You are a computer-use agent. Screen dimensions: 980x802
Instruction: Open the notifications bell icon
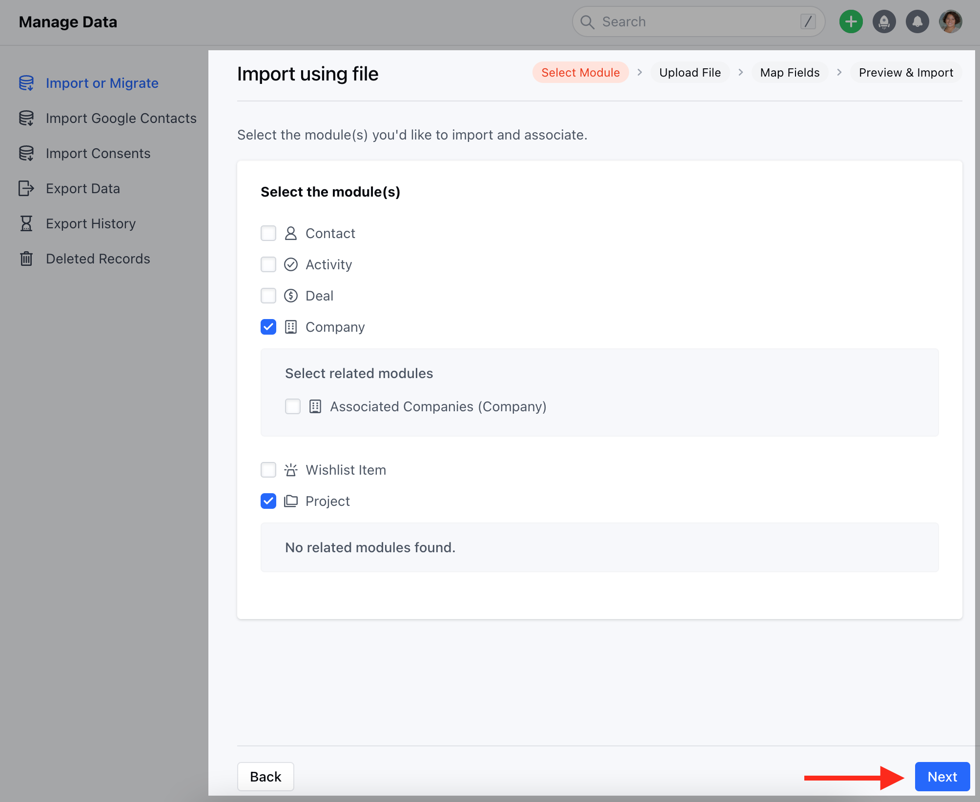pos(918,21)
